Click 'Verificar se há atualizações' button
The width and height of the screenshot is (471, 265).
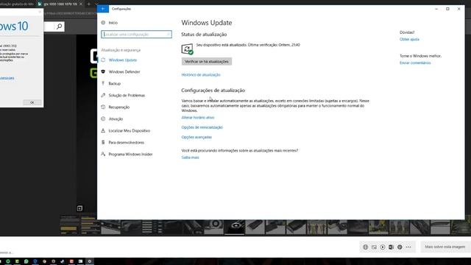coord(207,61)
